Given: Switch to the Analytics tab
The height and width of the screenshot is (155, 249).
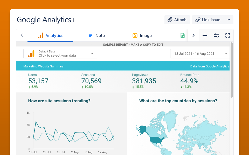Looking at the screenshot, I should pos(50,35).
